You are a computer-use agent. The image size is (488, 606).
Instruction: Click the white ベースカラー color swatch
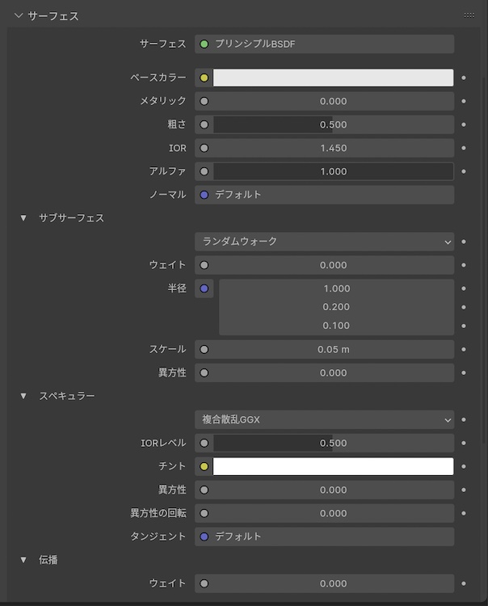coord(332,78)
